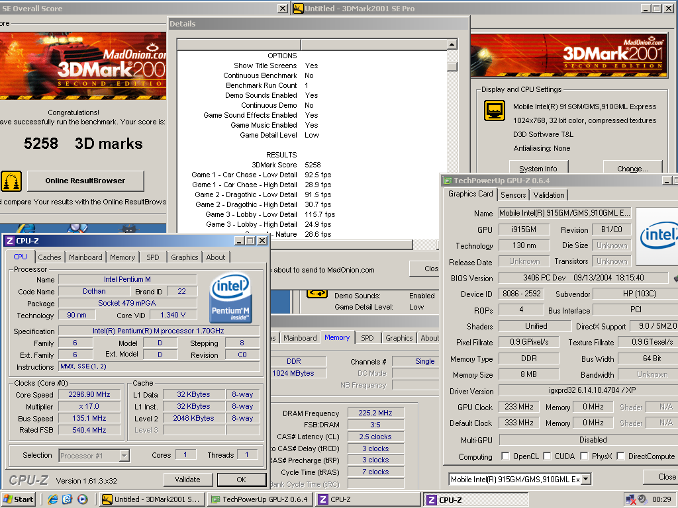Select the CPU tab in front CPU-Z

click(x=20, y=257)
